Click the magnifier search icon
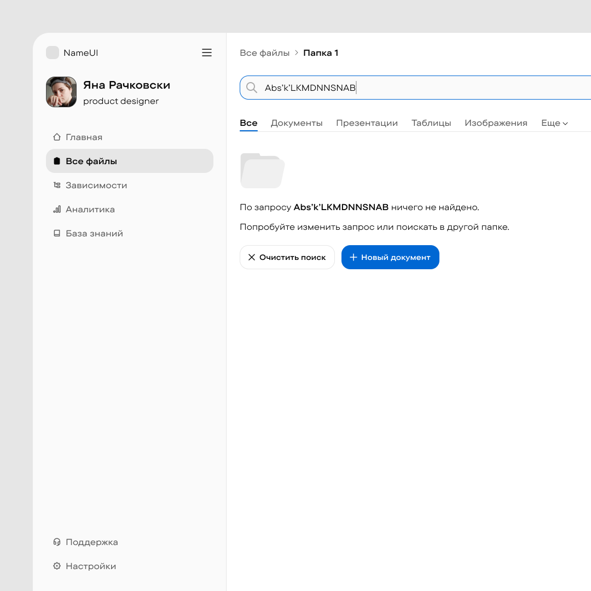Screen dimensions: 591x591 click(x=251, y=88)
